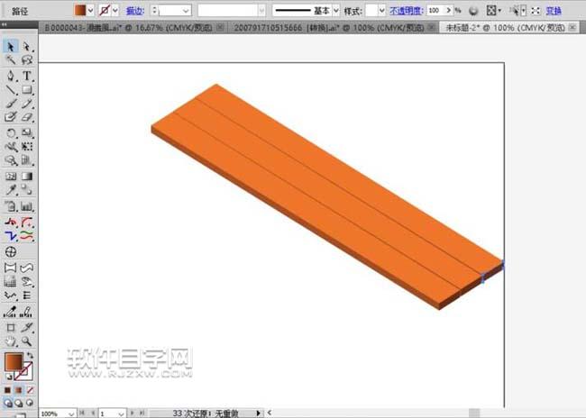Select the Gradient tool

pos(26,176)
